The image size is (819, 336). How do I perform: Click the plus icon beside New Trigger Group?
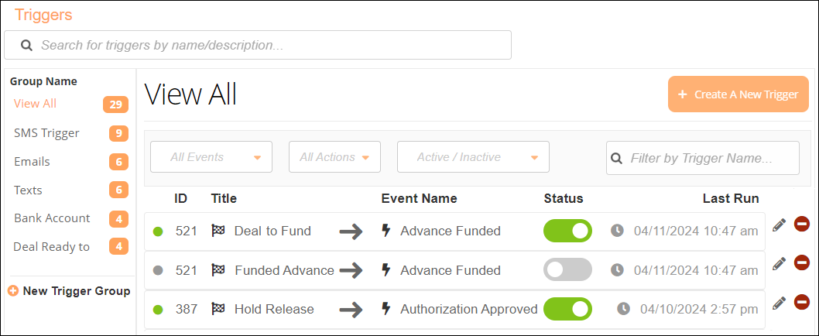pyautogui.click(x=13, y=291)
